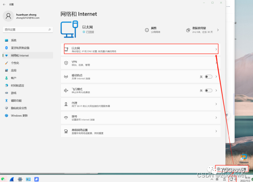Open the 游戏 gaming section
This screenshot has height=182, width=253.
coord(28,93)
